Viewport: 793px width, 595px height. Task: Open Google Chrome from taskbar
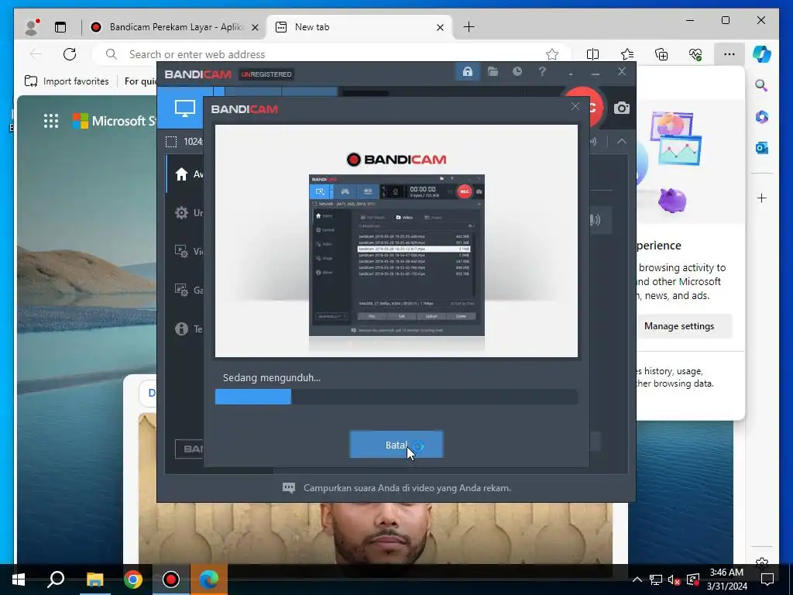tap(132, 580)
